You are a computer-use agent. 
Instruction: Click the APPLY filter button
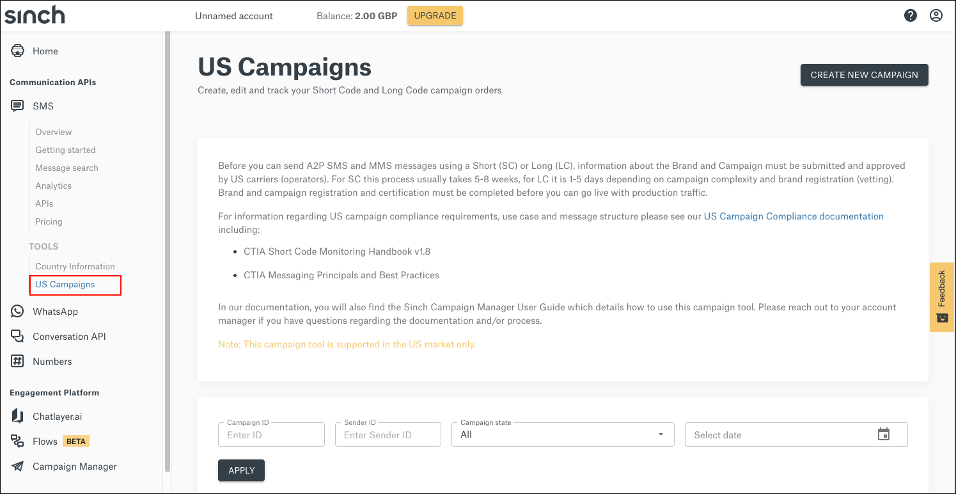click(241, 470)
